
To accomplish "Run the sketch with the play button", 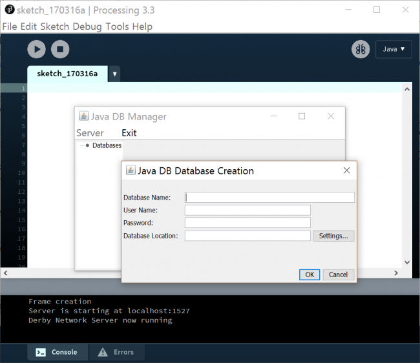I will point(36,49).
